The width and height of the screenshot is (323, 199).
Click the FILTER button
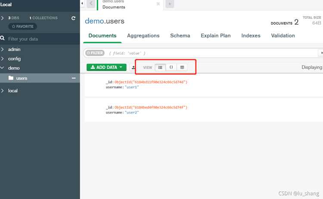tap(95, 53)
